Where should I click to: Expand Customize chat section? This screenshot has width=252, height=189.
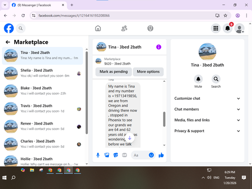coord(207,98)
